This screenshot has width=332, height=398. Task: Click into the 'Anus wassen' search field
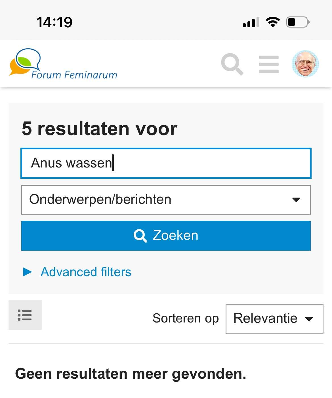(x=166, y=163)
